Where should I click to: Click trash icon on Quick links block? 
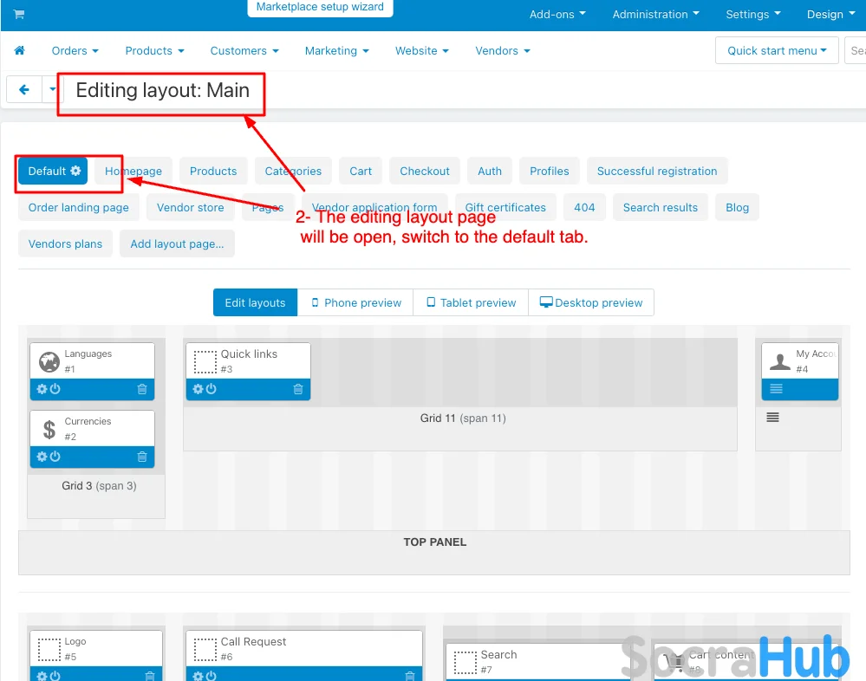point(298,389)
